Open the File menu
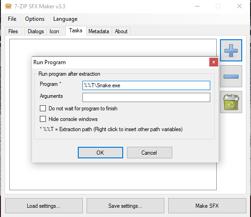 pyautogui.click(x=12, y=19)
